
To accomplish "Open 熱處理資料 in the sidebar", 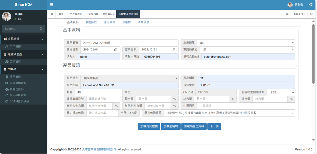I will click(17, 89).
